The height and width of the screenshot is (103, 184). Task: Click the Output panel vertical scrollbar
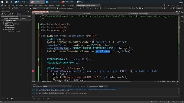point(179,92)
